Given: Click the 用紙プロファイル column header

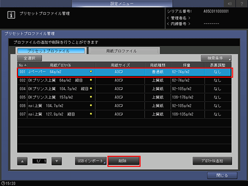Looking at the screenshot, I should [61, 65].
